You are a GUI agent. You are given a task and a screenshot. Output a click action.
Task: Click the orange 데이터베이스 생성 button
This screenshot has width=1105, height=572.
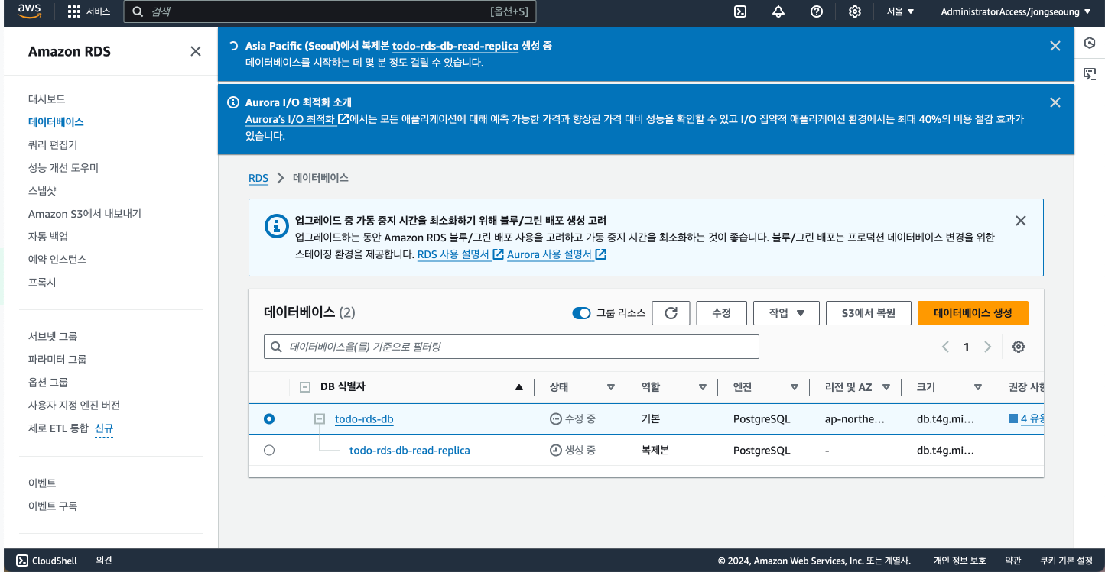point(973,313)
